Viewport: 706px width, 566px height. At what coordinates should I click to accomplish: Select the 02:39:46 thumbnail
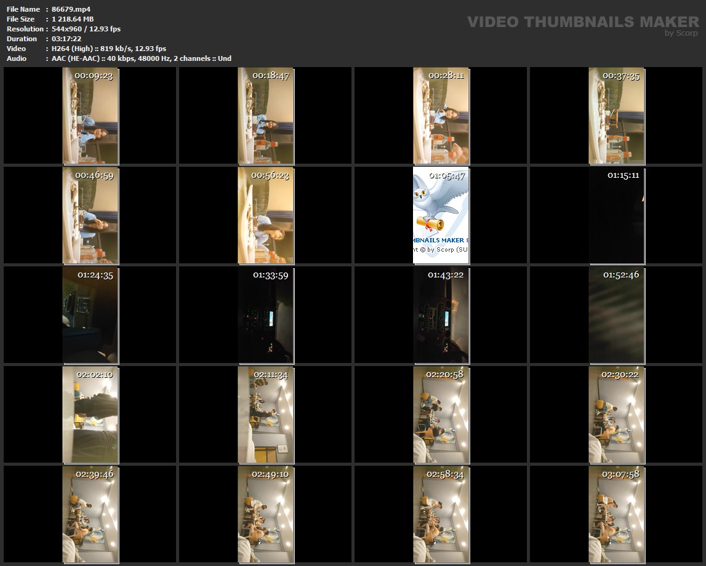[x=90, y=514]
